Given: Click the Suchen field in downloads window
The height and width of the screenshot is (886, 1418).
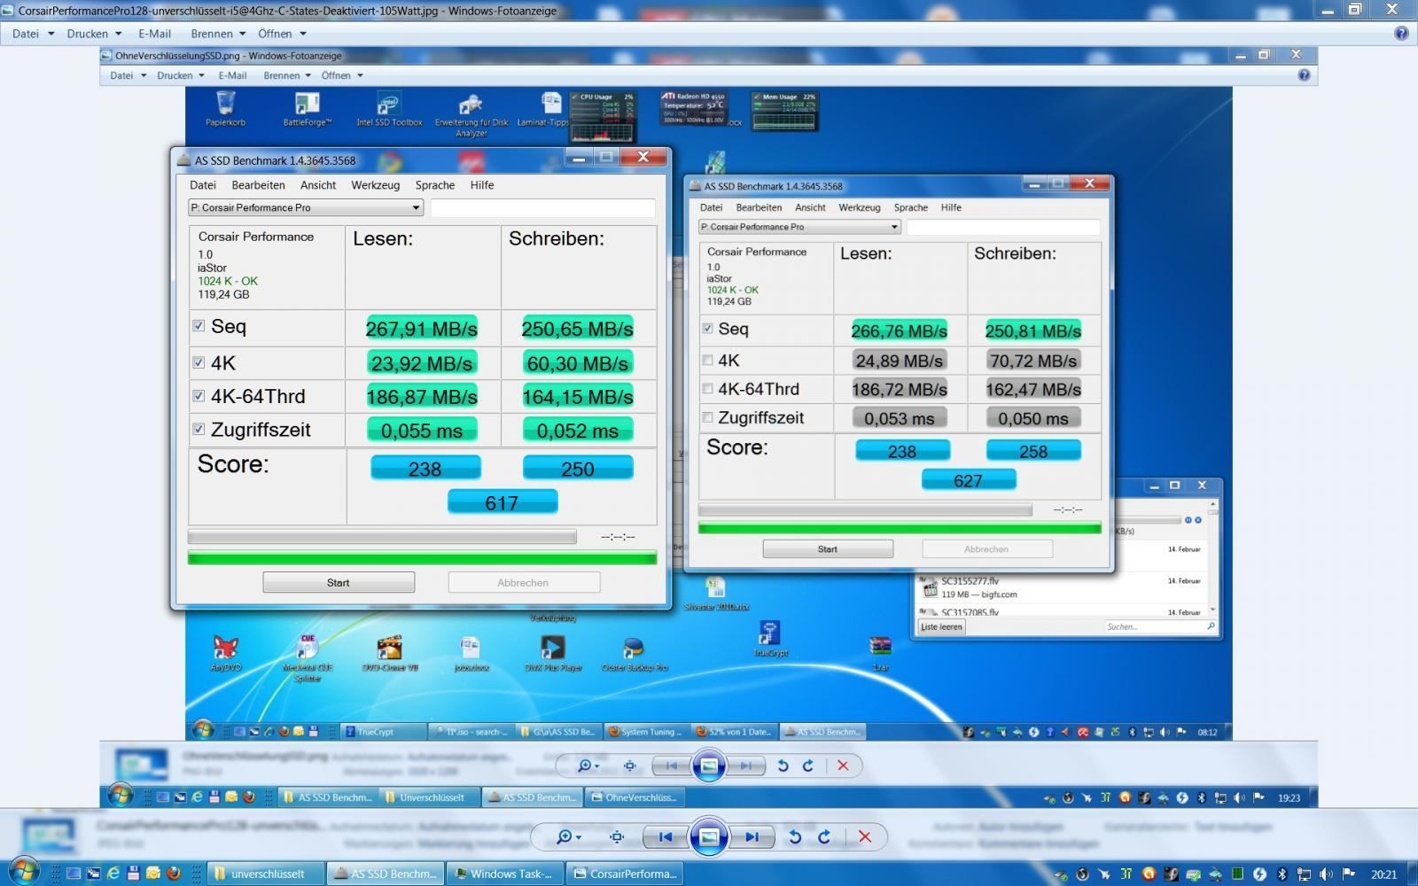Looking at the screenshot, I should 1159,626.
